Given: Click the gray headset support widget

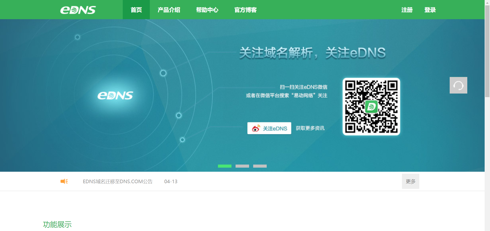Looking at the screenshot, I should coord(458,85).
